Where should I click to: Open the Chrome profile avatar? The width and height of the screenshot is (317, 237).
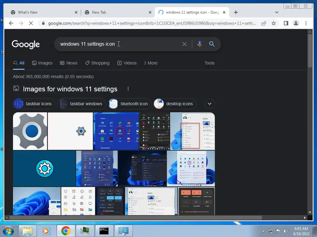point(296,23)
